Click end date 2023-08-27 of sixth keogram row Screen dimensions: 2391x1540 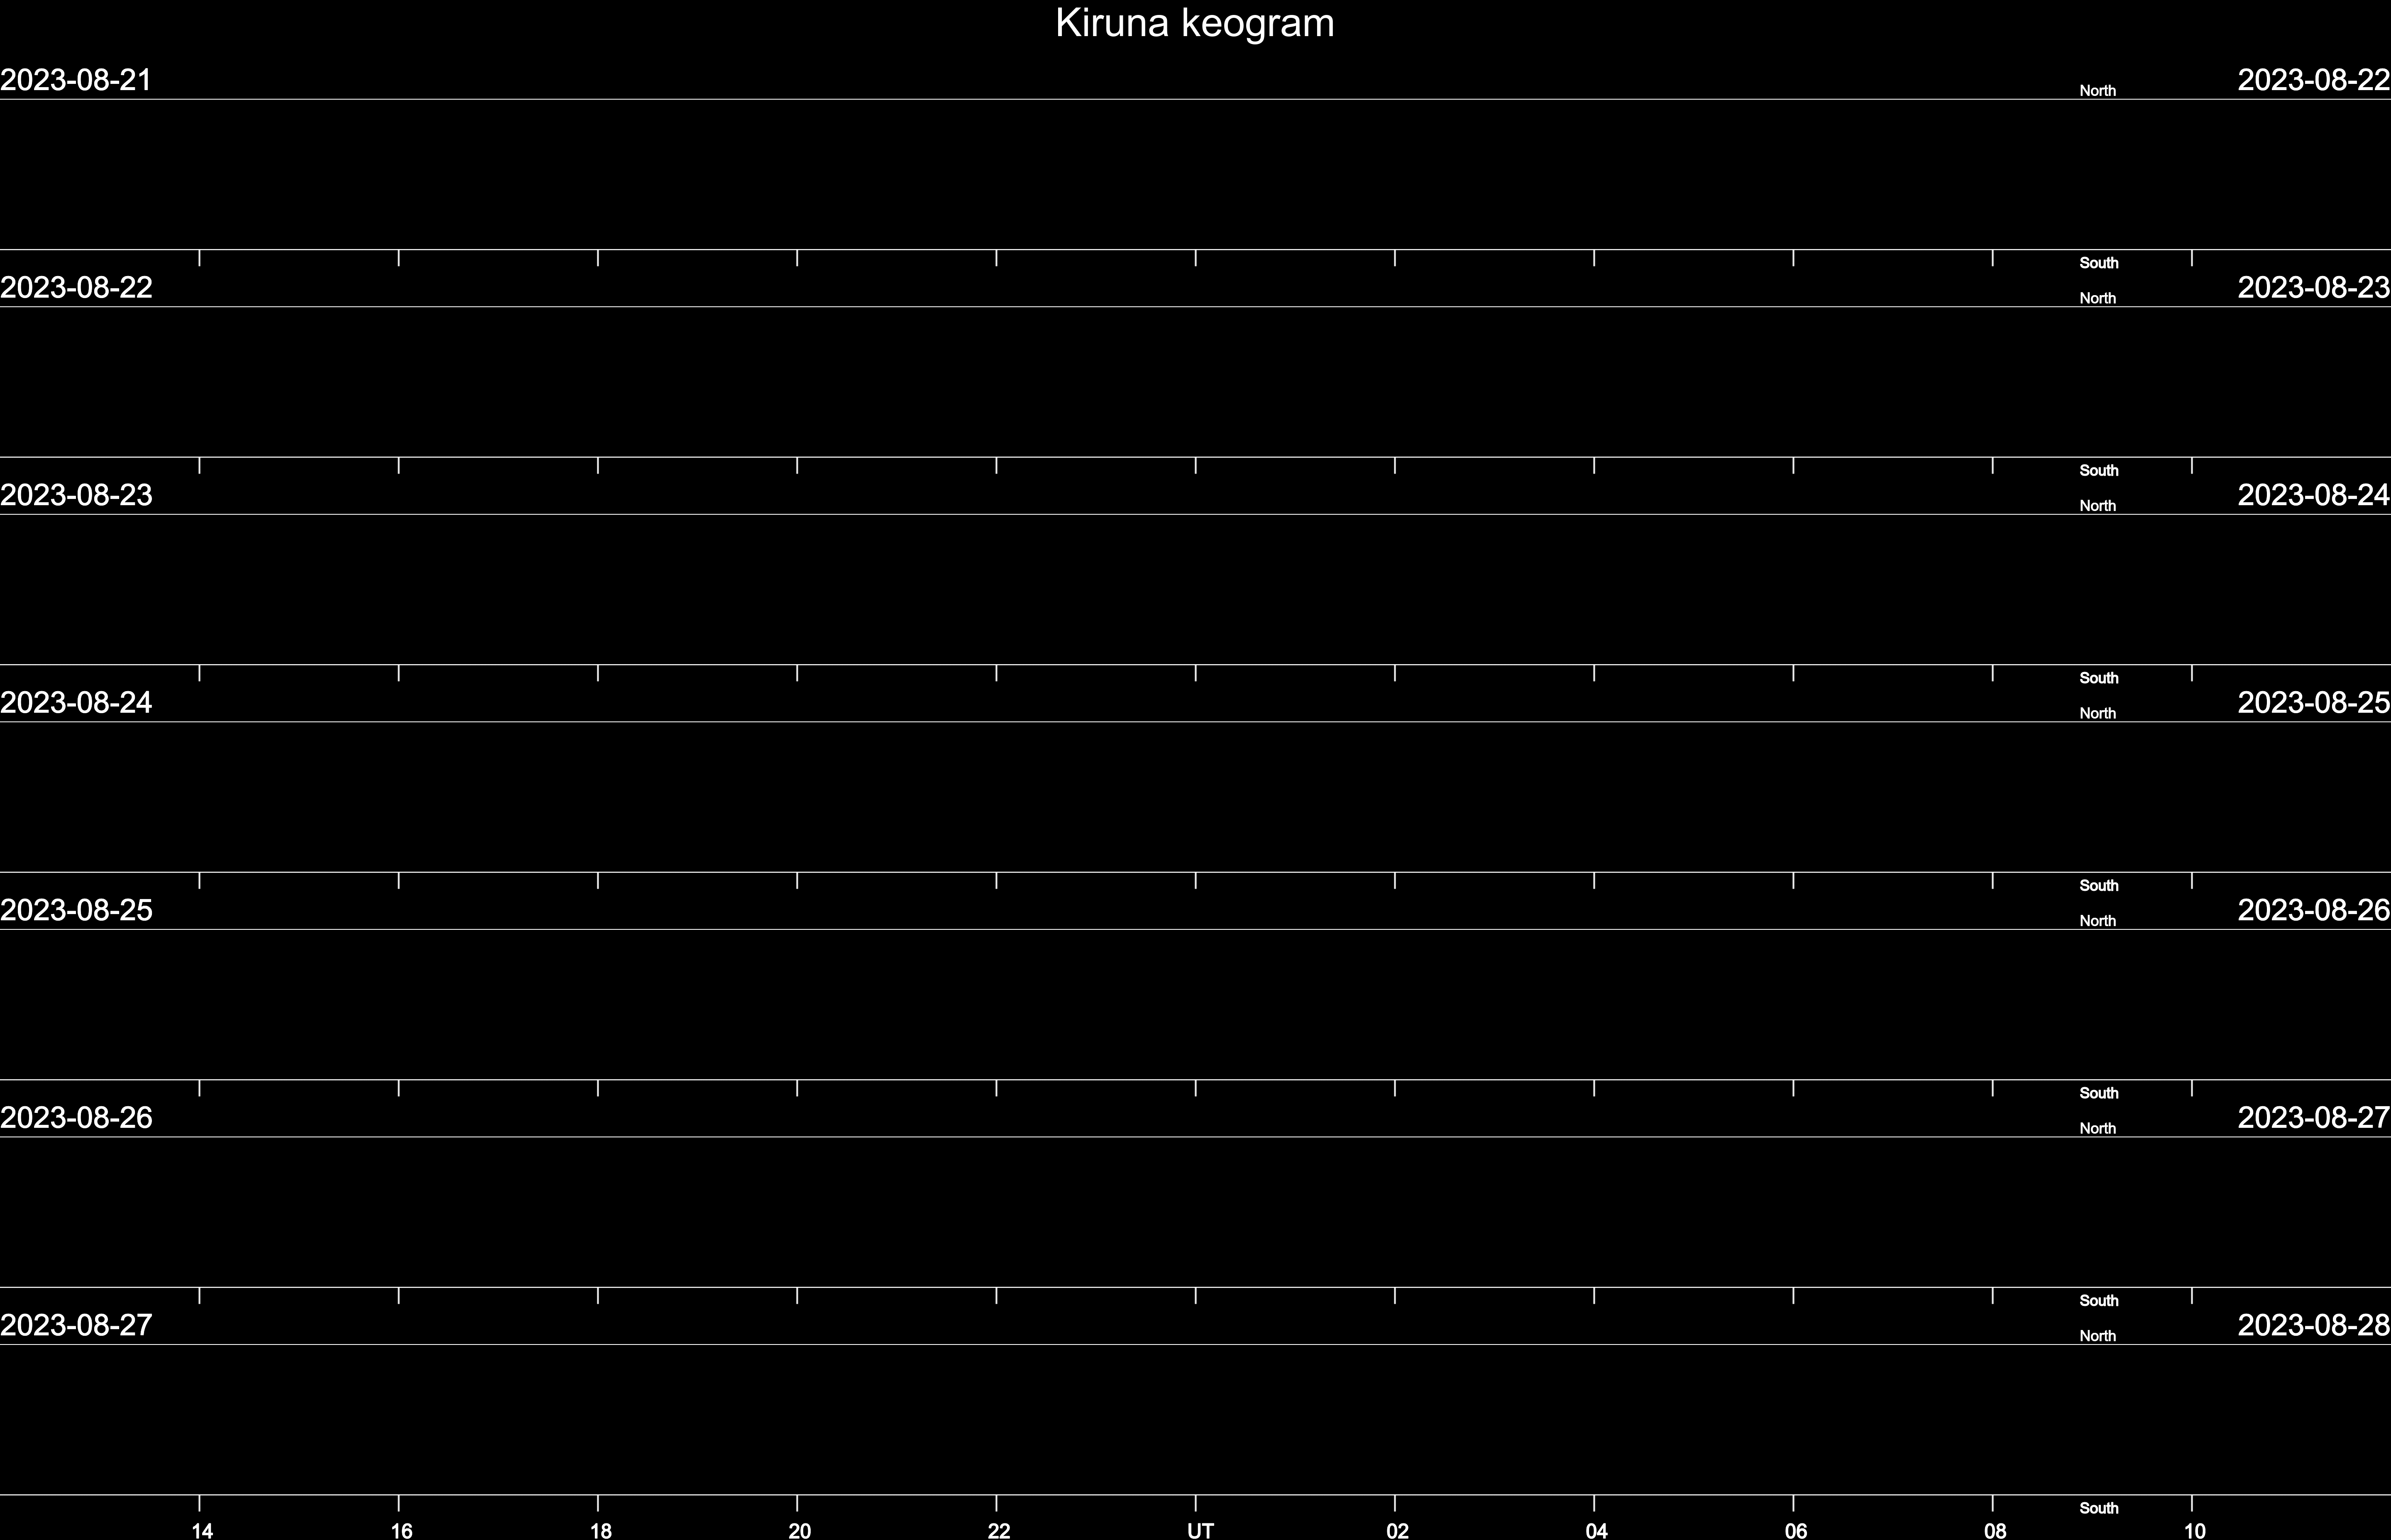[2314, 1118]
